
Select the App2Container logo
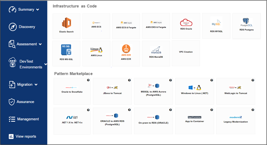coord(195,117)
